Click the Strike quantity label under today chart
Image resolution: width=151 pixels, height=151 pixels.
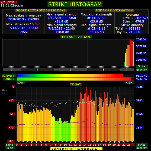coord(142,146)
